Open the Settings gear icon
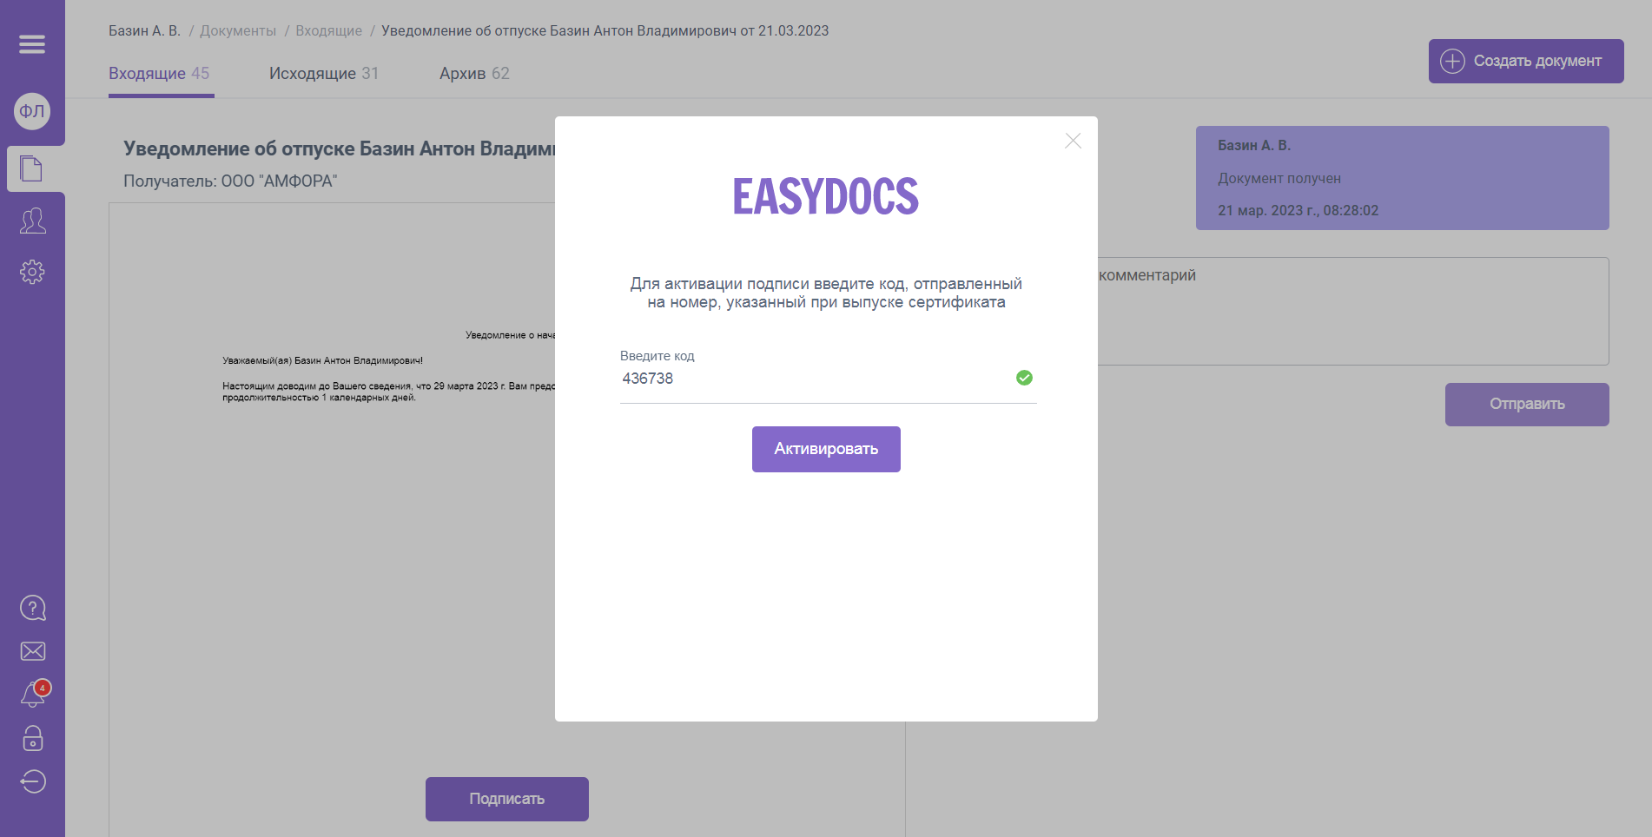Screen dimensions: 1652x837 pos(32,272)
